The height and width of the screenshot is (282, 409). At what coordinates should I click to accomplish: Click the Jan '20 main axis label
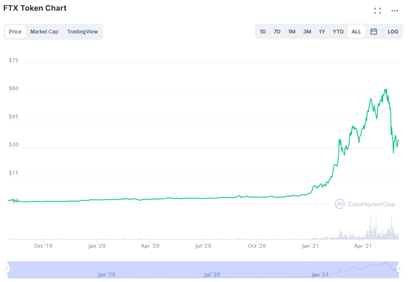97,246
